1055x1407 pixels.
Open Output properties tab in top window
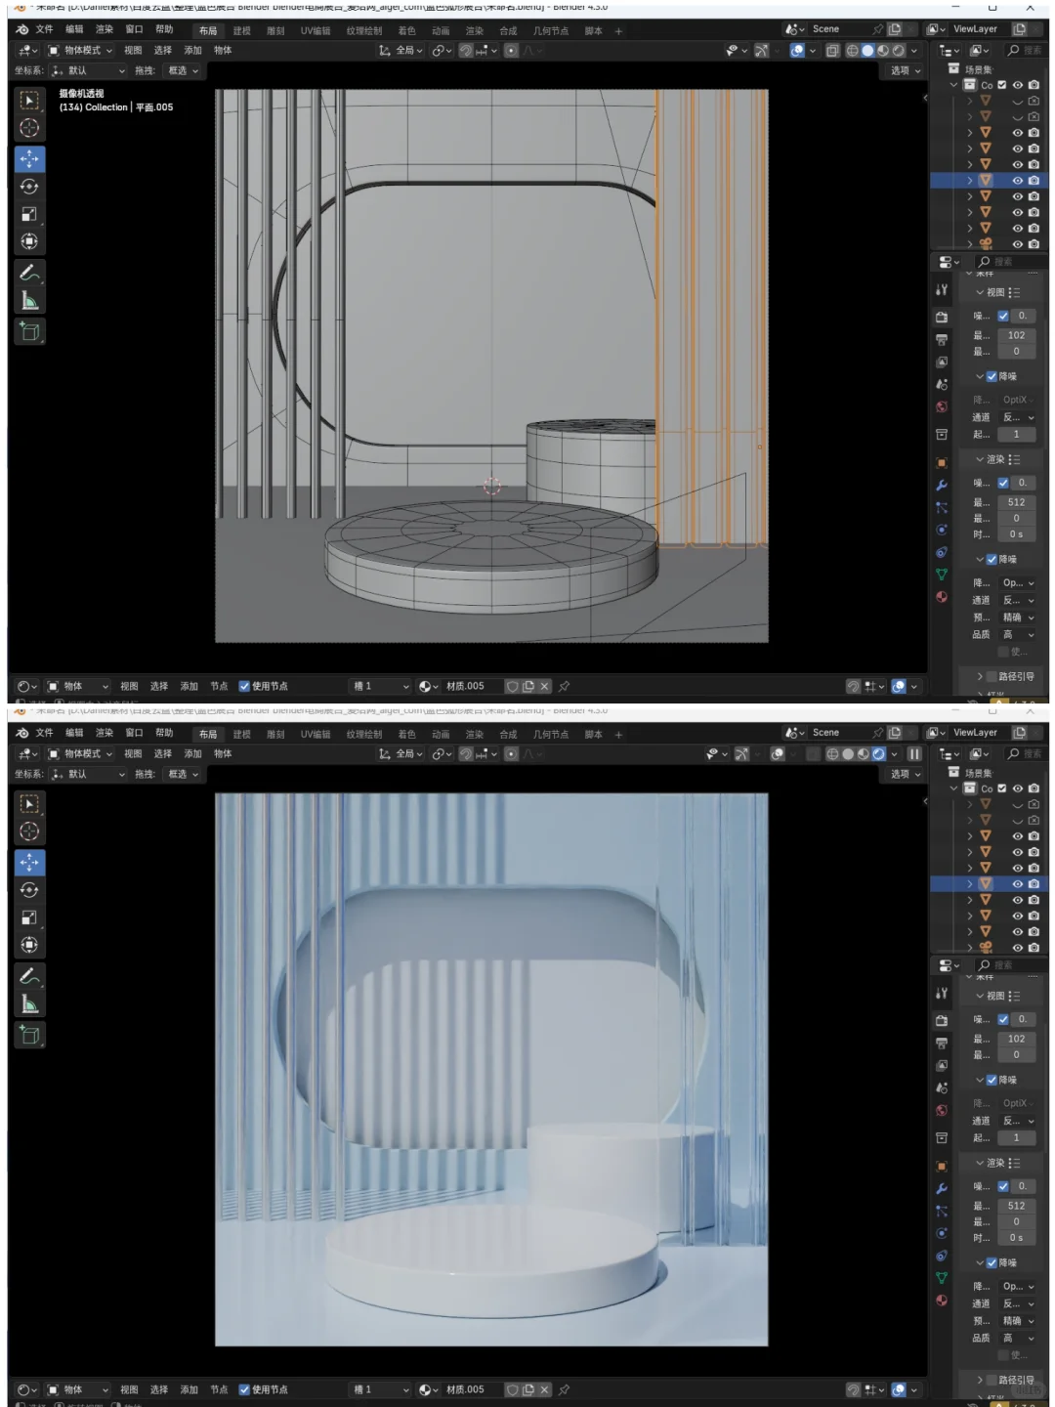(942, 340)
